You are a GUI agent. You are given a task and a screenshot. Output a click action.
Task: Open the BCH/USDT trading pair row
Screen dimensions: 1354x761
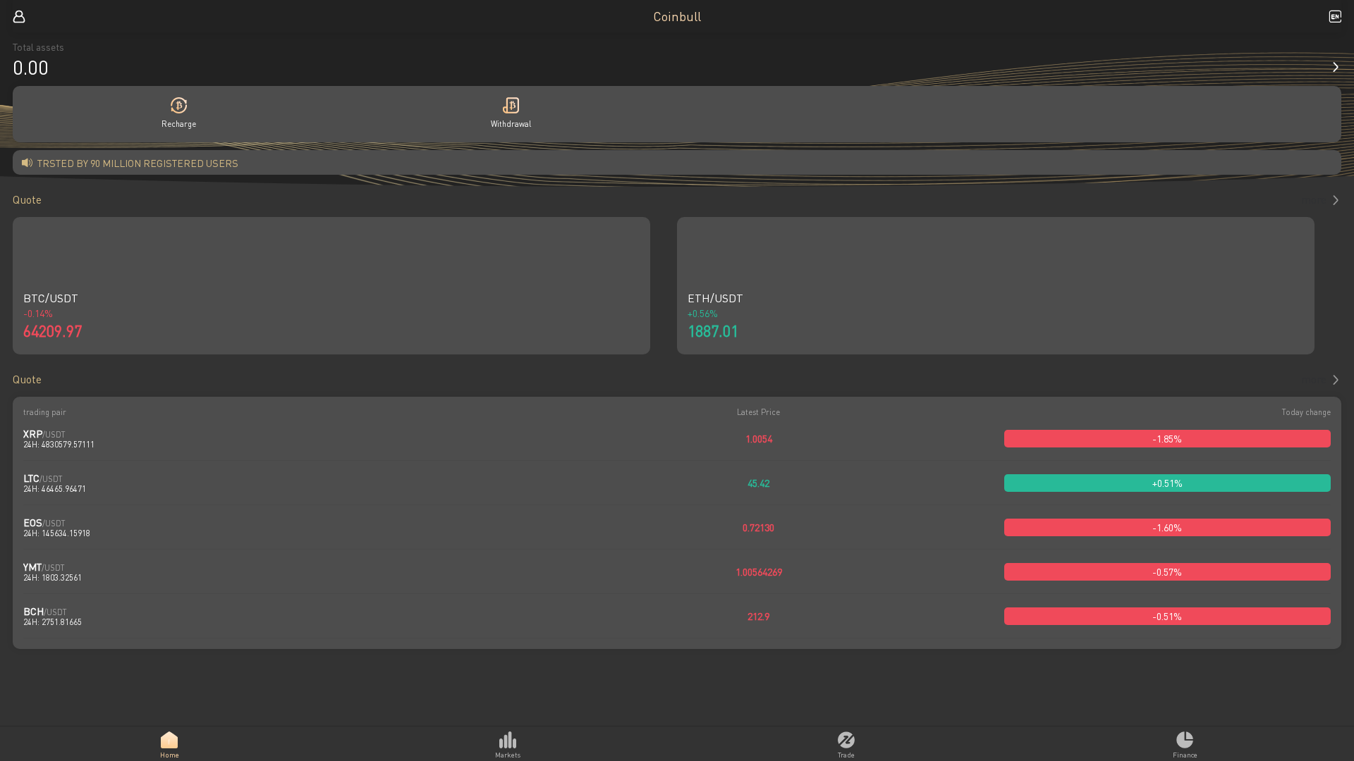[x=677, y=617]
